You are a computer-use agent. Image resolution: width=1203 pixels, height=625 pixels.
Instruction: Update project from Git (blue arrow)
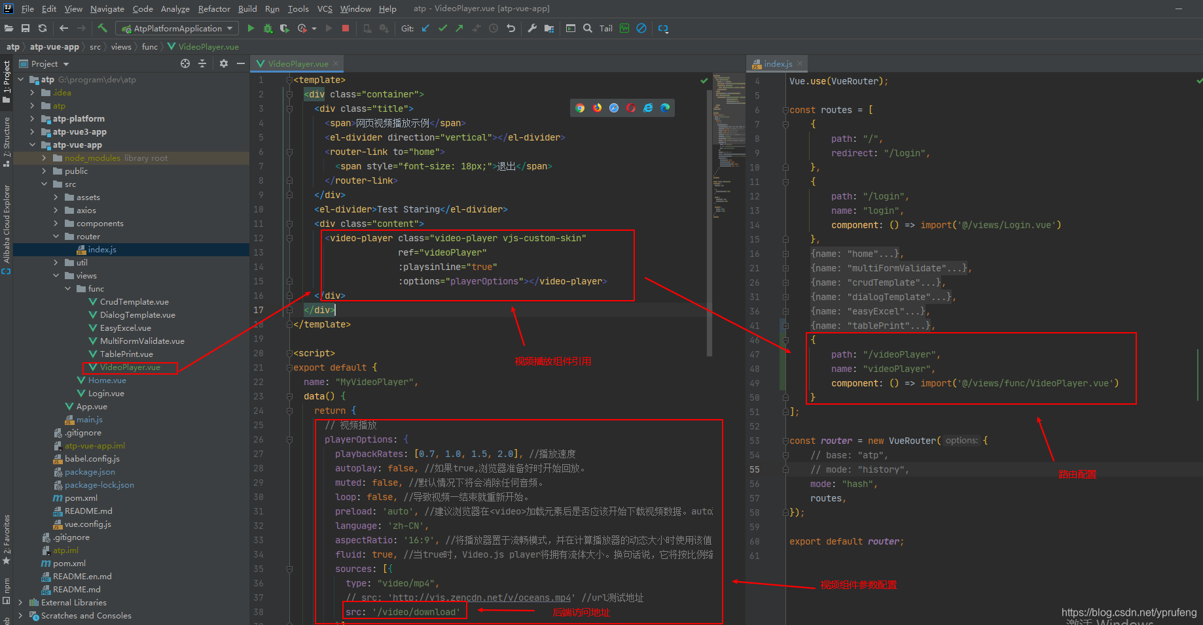[x=425, y=28]
